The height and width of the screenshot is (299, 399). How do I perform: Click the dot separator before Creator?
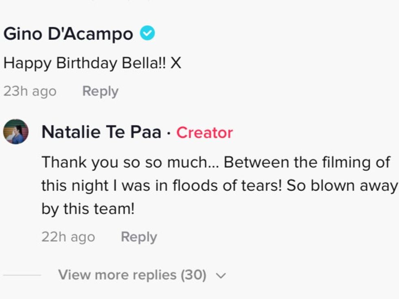169,133
